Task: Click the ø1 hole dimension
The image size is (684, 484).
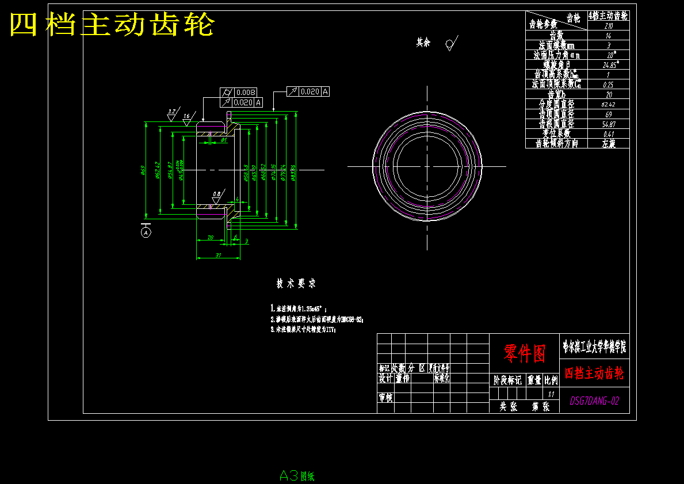Action: [223, 140]
